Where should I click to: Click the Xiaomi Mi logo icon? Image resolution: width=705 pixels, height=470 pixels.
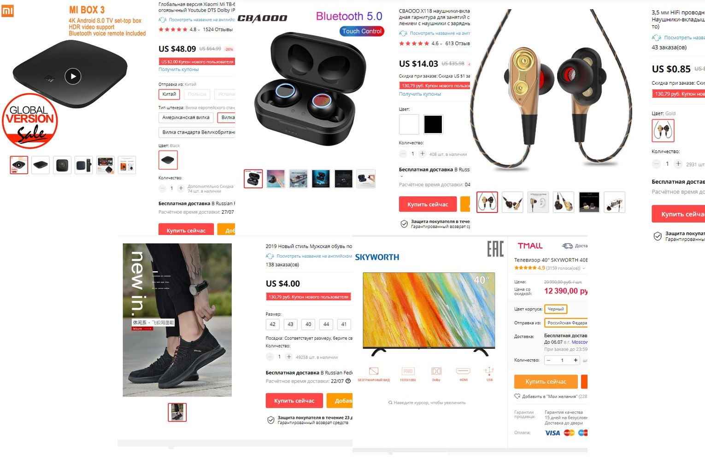(8, 11)
